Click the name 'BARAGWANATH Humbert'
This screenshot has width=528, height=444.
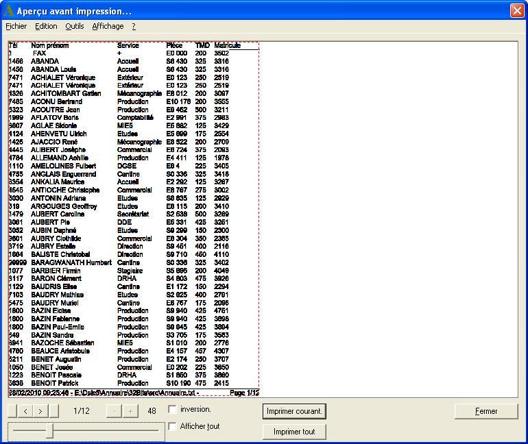[71, 262]
